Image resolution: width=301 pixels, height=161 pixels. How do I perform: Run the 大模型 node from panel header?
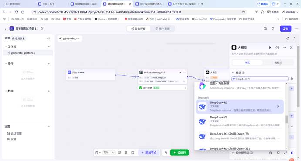click(x=270, y=47)
